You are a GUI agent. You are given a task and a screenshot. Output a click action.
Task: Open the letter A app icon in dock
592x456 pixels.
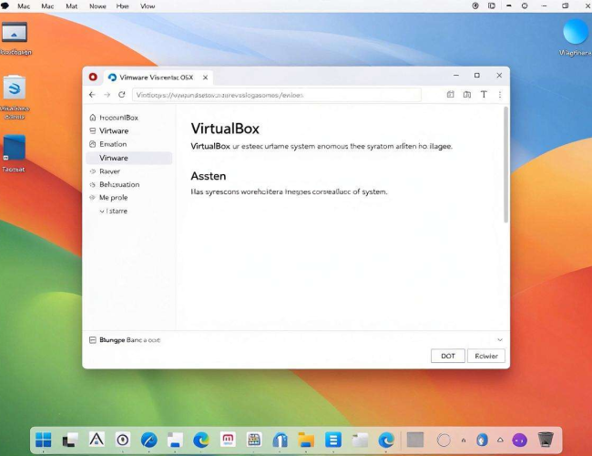coord(97,440)
